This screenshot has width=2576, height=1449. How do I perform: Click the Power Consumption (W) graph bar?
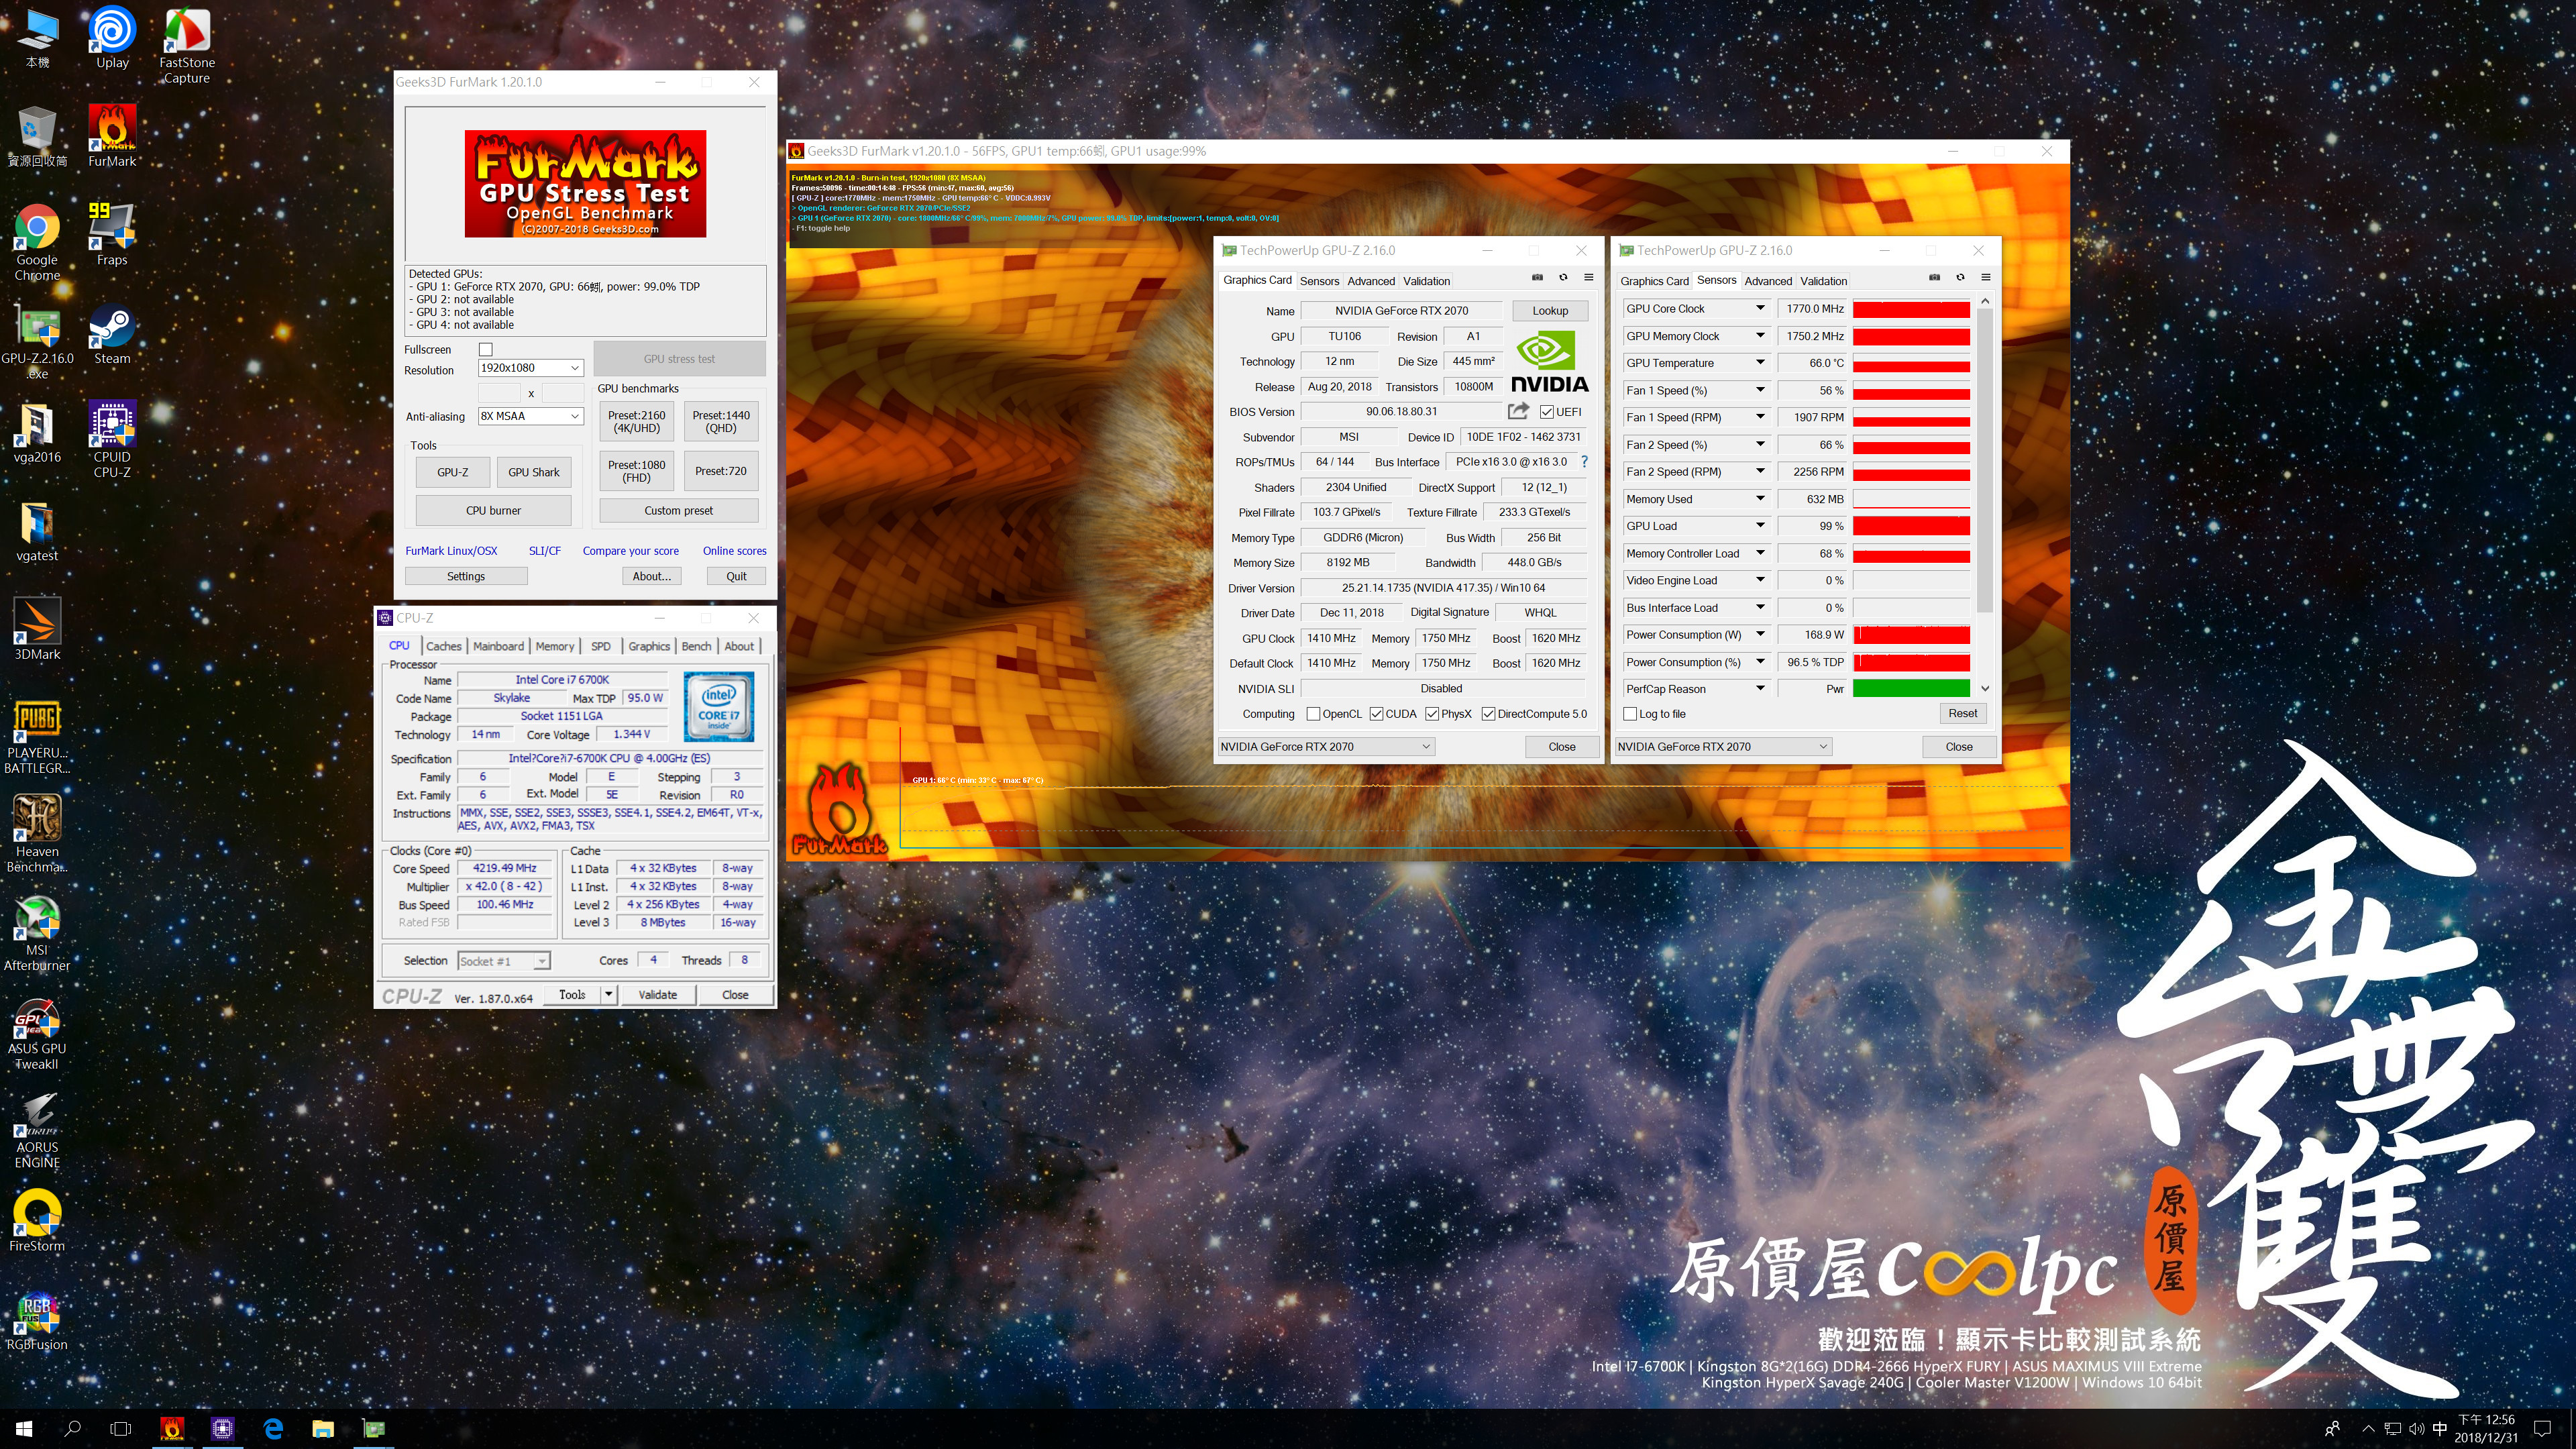(x=1911, y=634)
